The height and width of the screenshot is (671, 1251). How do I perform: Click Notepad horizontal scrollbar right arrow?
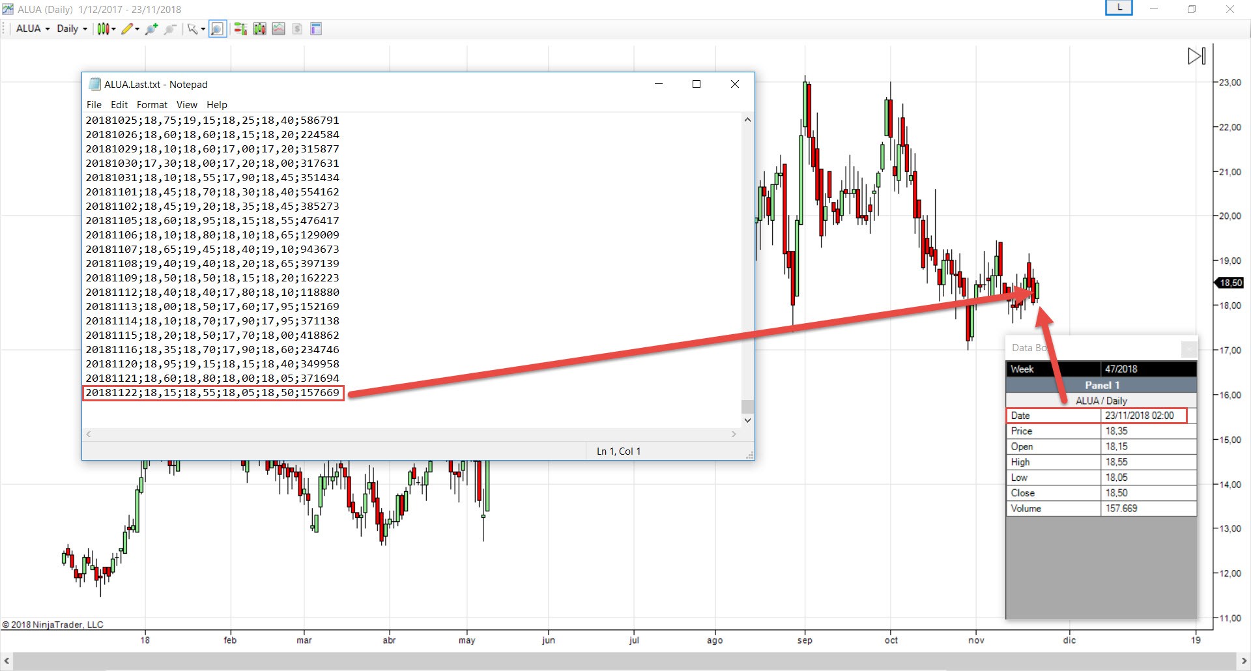pos(734,434)
